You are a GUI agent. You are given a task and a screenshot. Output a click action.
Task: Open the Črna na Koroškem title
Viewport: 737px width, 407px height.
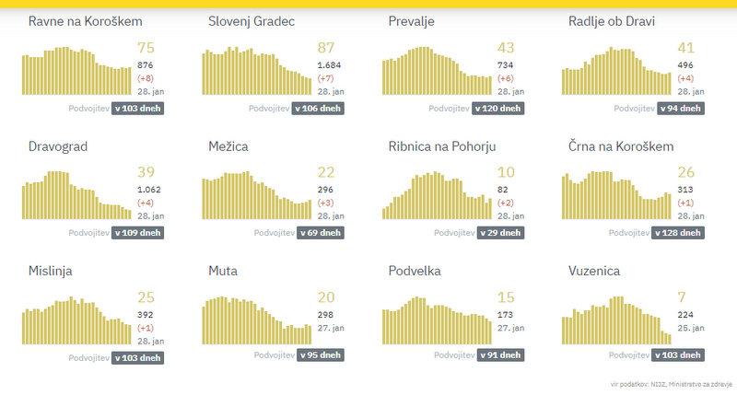622,146
